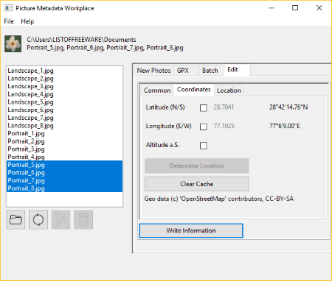Click longitude value field 77.1025
Screen dimensions: 332x281
pos(224,126)
